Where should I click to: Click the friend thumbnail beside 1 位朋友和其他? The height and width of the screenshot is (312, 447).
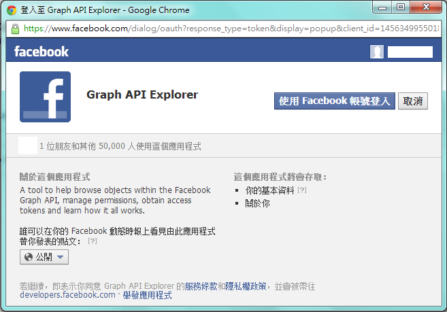point(28,145)
